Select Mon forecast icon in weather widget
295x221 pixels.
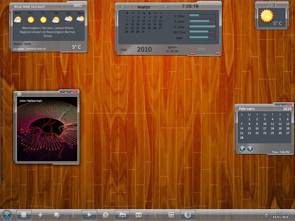tap(80, 20)
